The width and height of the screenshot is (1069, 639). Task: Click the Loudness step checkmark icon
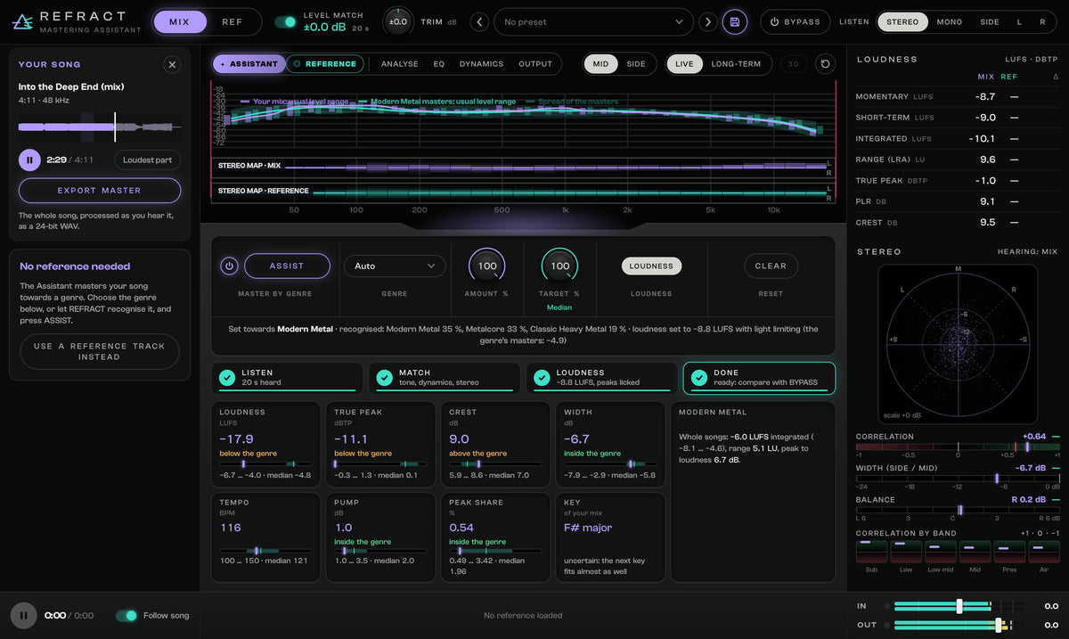542,378
